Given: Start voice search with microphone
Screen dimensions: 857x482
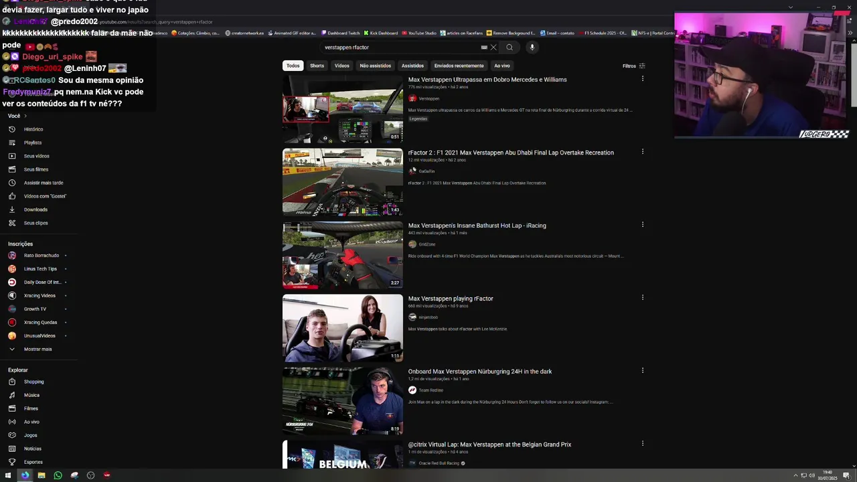Looking at the screenshot, I should [x=532, y=48].
